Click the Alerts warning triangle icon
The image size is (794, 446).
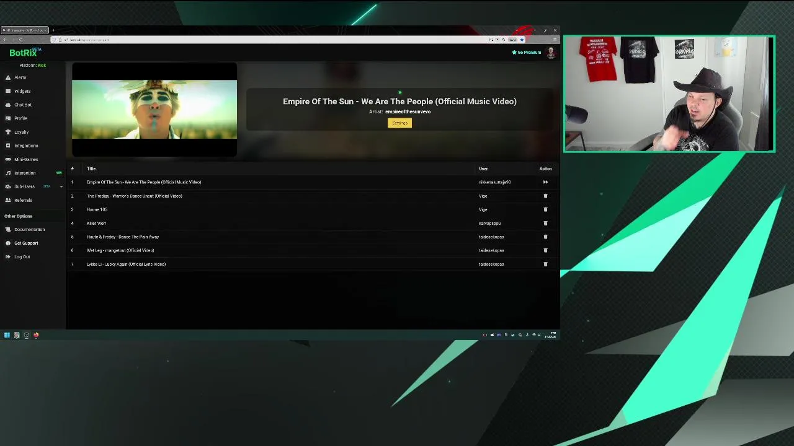pyautogui.click(x=7, y=77)
